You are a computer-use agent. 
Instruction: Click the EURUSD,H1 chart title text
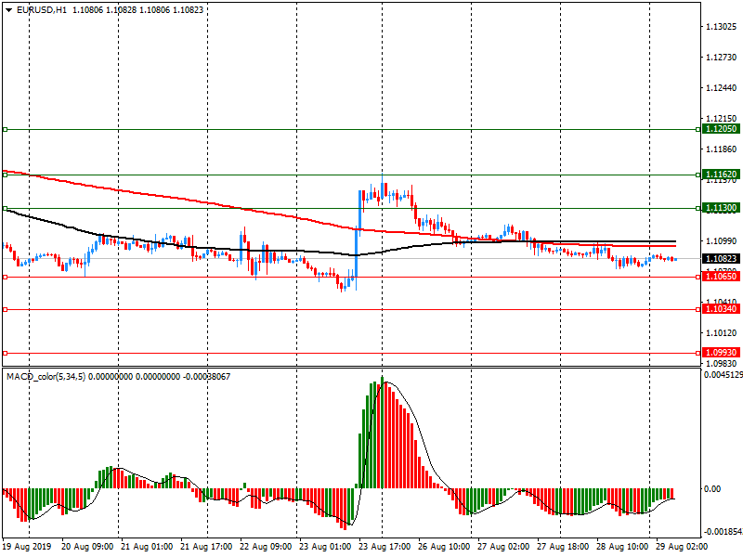click(x=42, y=10)
